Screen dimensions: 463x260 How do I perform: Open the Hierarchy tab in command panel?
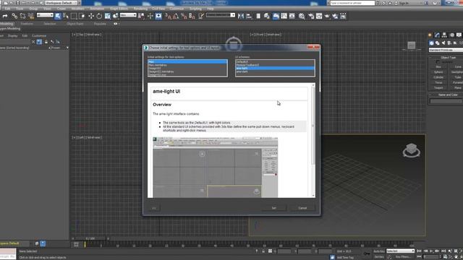tap(444, 35)
